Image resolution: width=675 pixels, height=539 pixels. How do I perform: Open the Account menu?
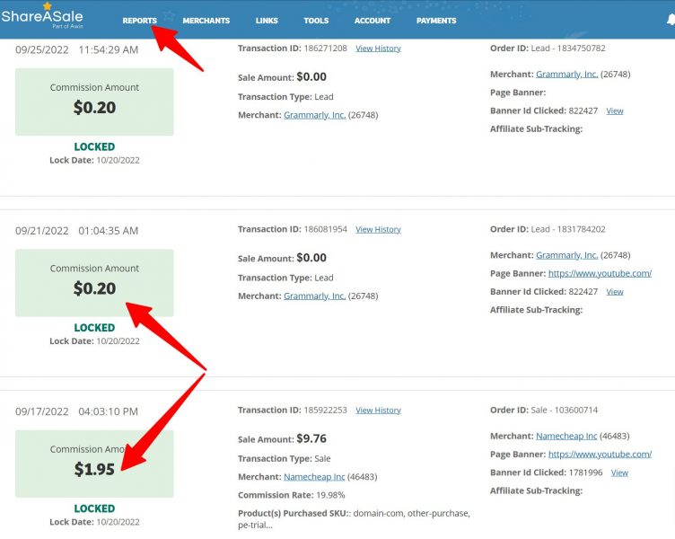tap(373, 21)
